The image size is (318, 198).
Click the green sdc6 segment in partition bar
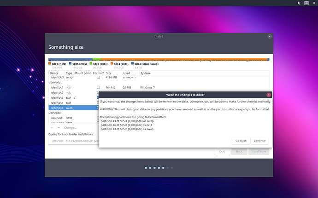tap(96, 59)
